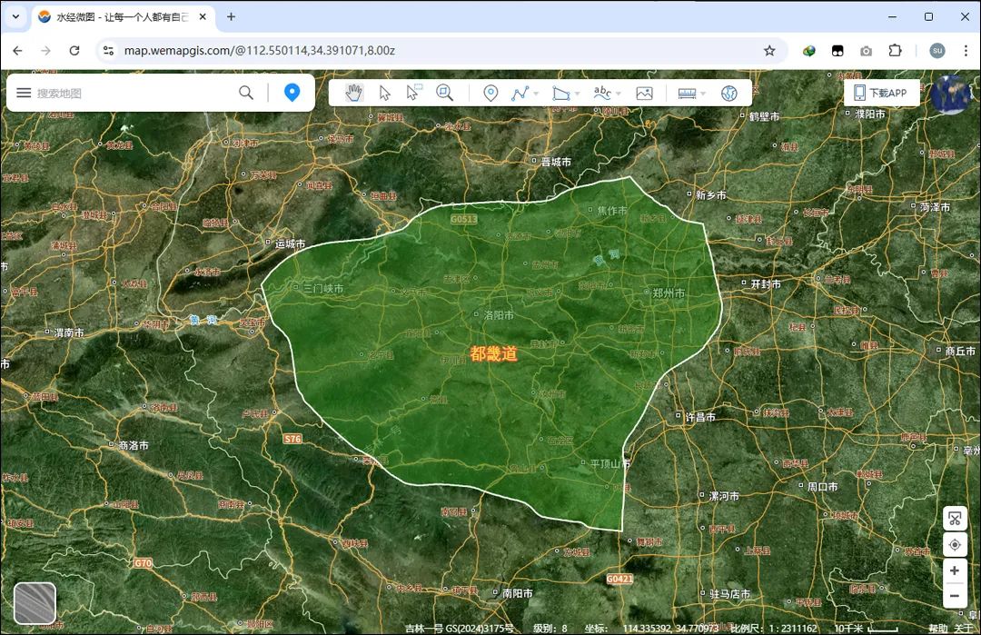Click the image overlay tool

click(644, 94)
